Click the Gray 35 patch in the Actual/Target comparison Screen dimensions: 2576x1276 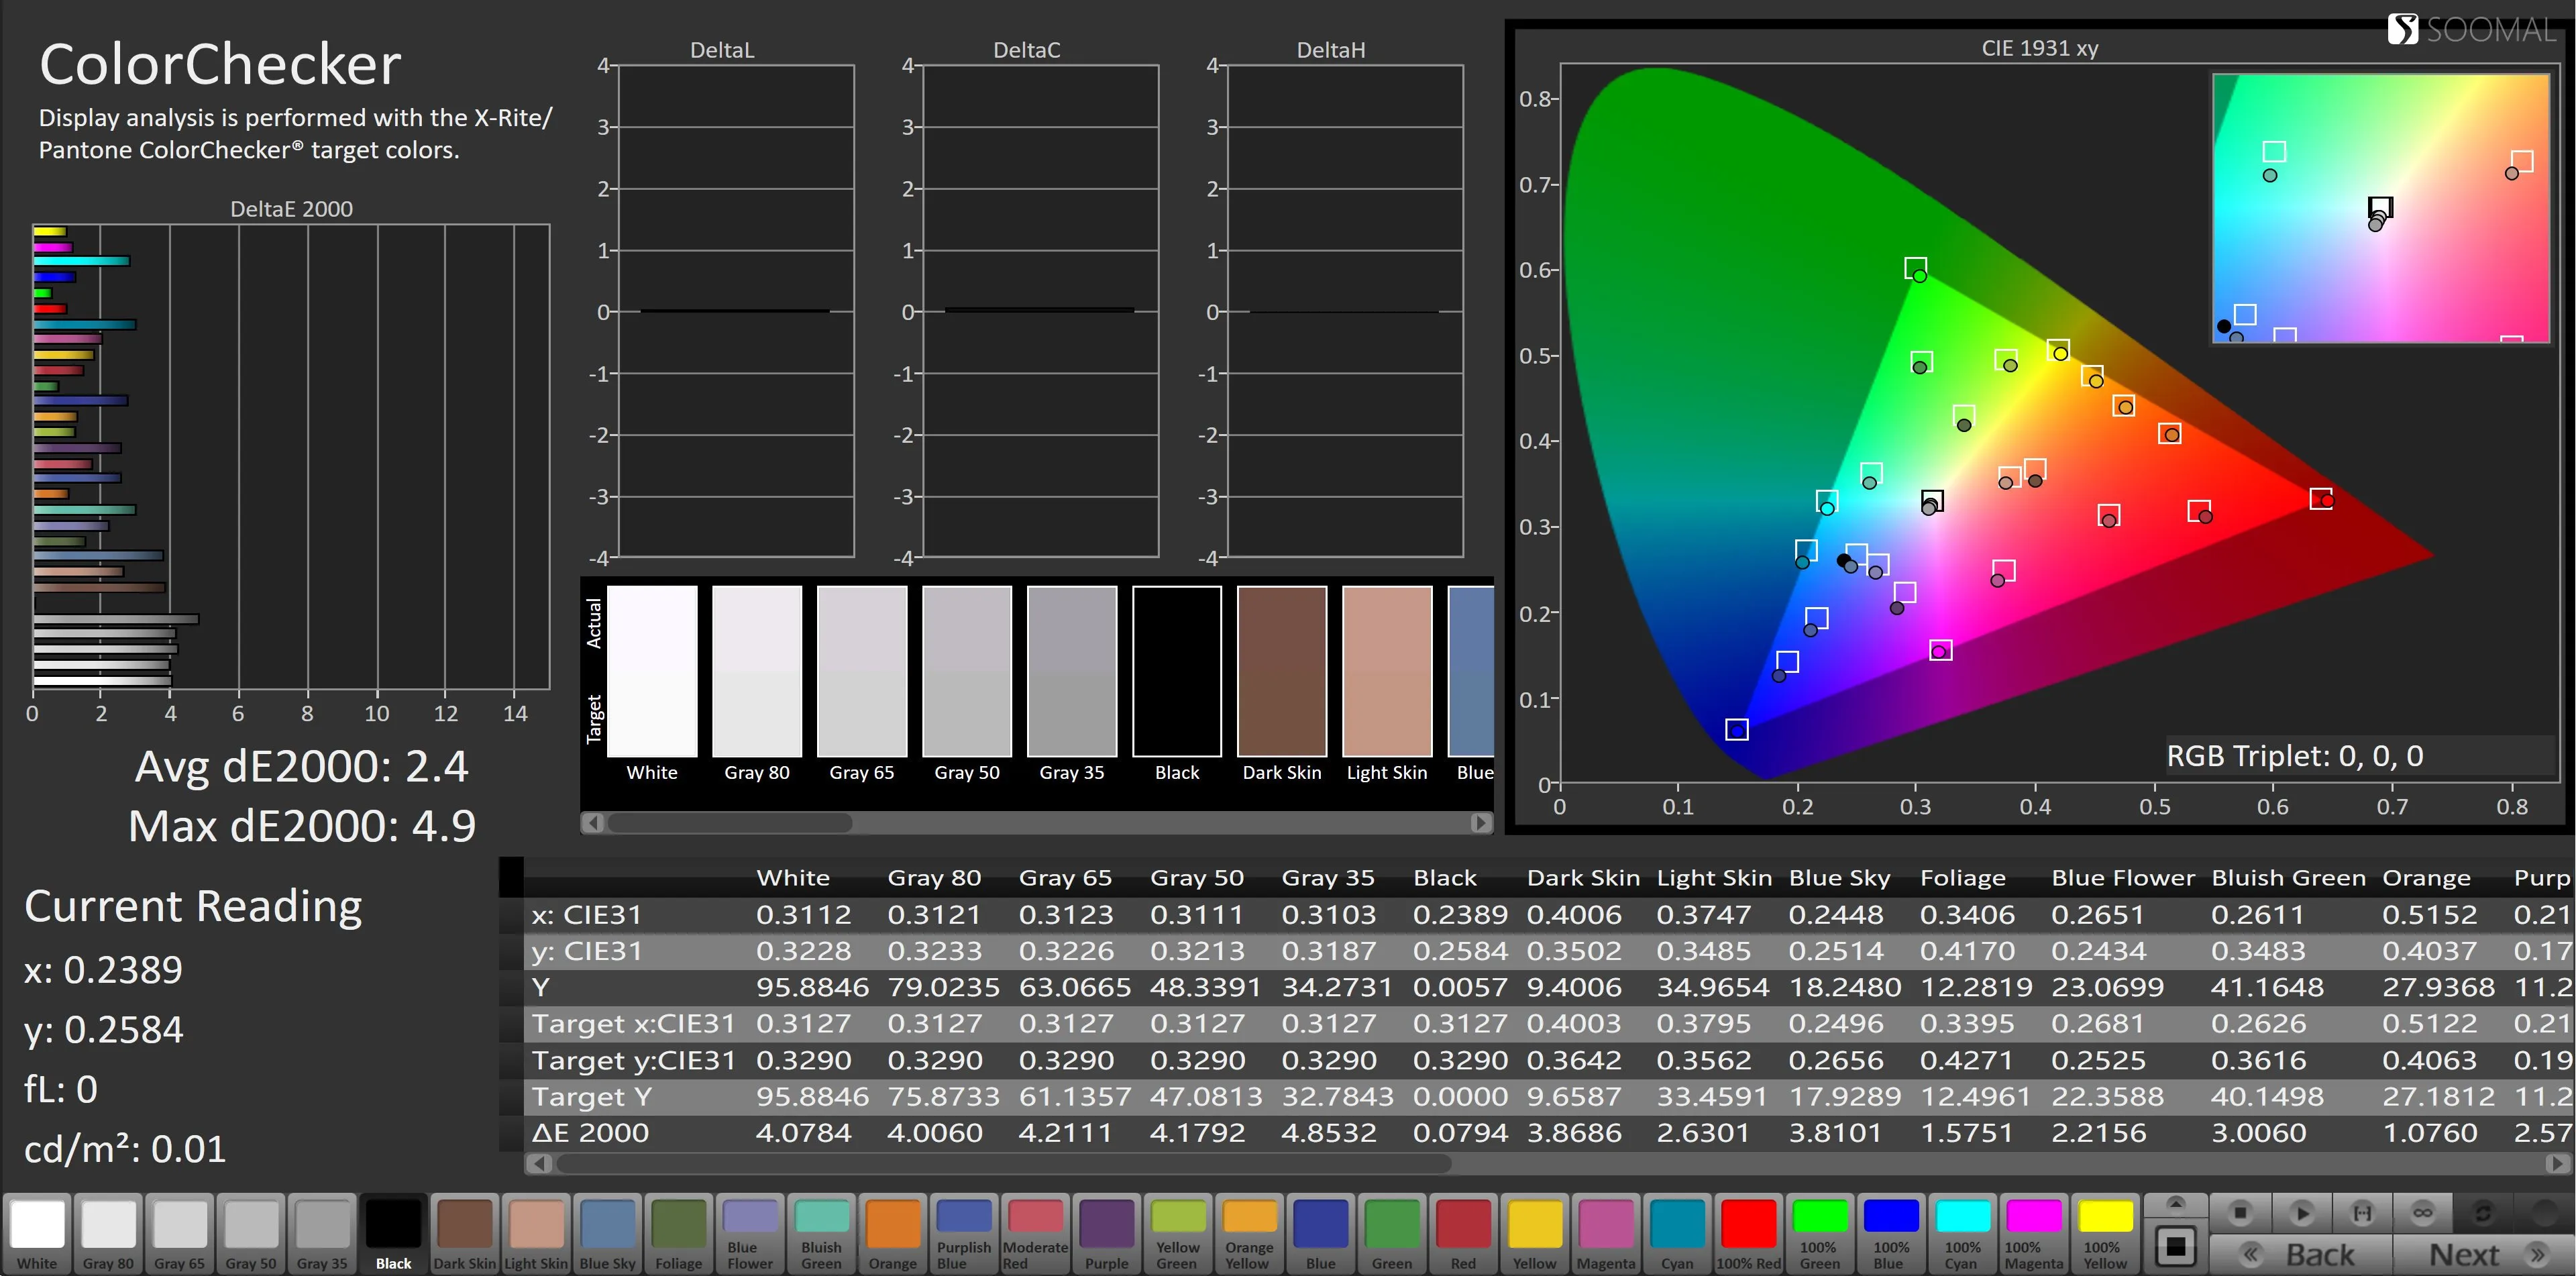[x=1072, y=671]
